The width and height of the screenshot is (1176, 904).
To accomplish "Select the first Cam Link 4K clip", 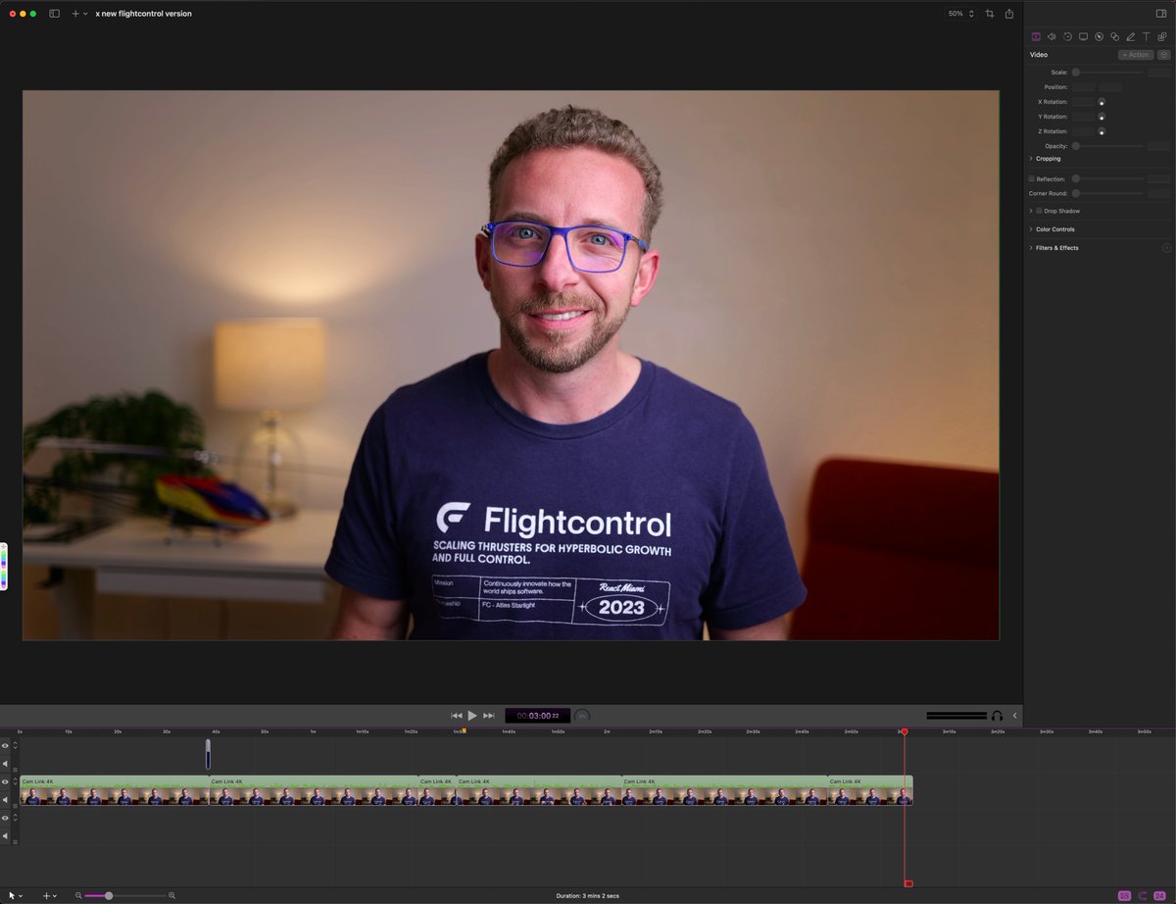I will pyautogui.click(x=115, y=790).
